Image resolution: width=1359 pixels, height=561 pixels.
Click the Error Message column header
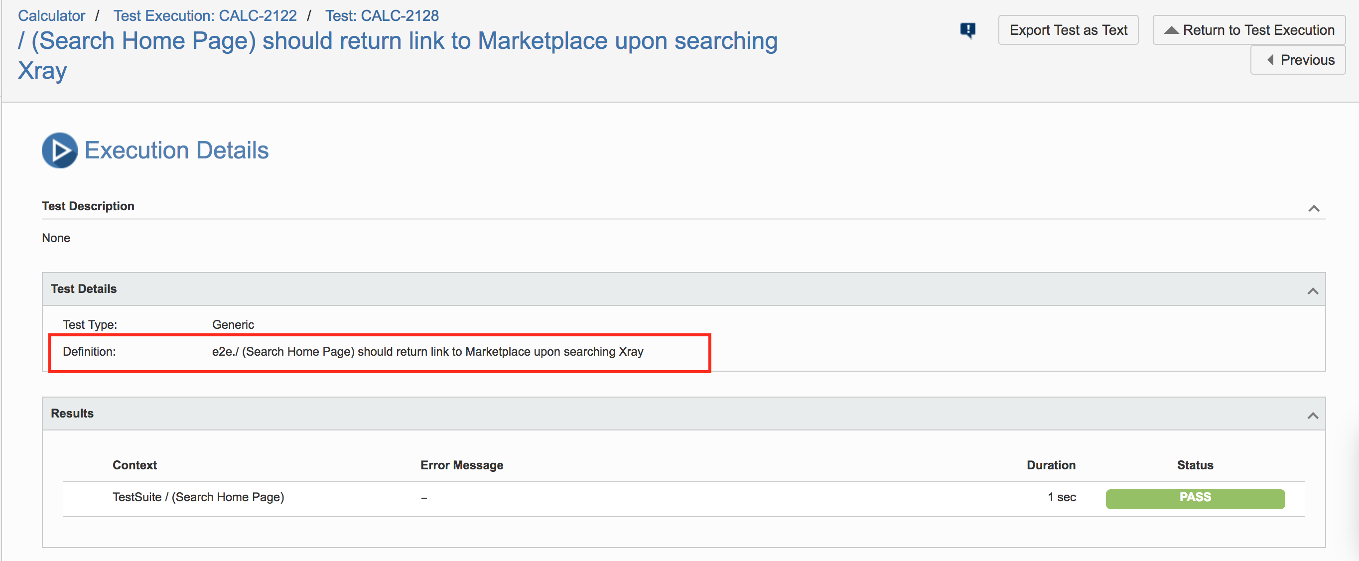click(x=462, y=465)
